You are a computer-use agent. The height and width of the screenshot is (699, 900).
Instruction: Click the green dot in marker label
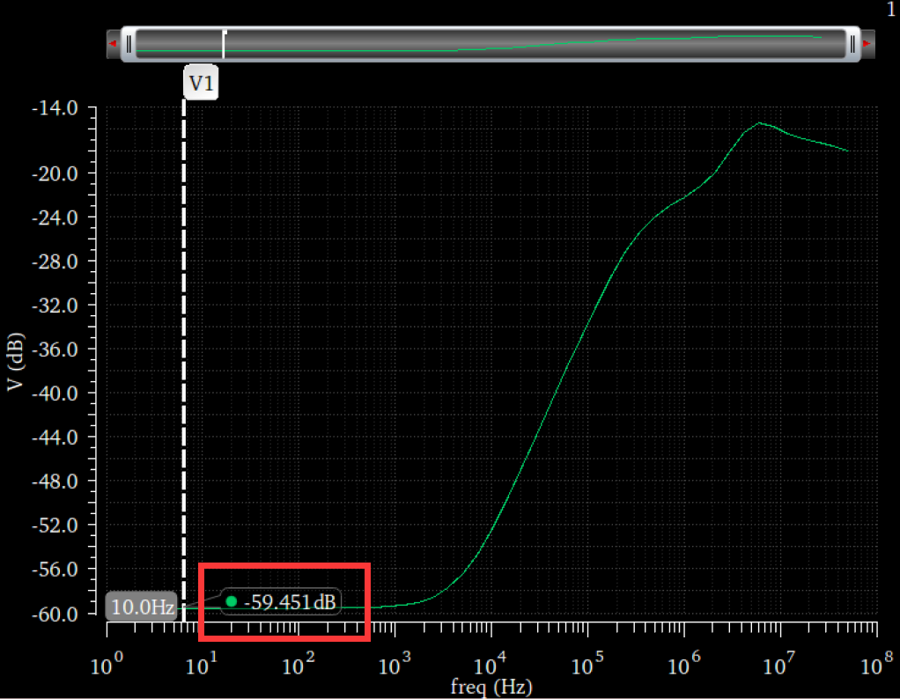pyautogui.click(x=232, y=601)
